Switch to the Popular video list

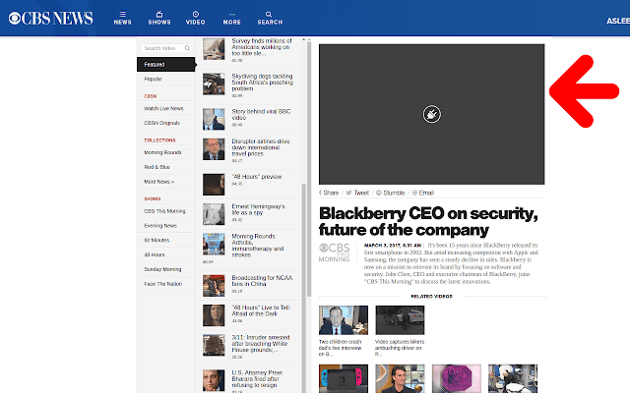tap(154, 79)
